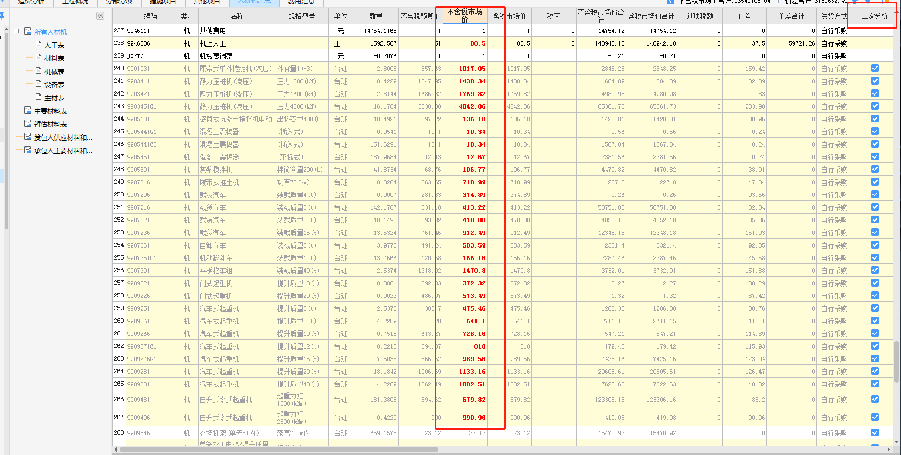The height and width of the screenshot is (455, 901).
Task: Click the 名称 column header
Action: click(237, 16)
